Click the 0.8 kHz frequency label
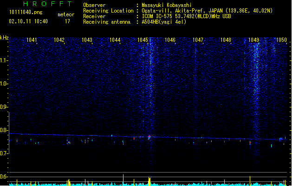The image size is (292, 186). (x=4, y=130)
